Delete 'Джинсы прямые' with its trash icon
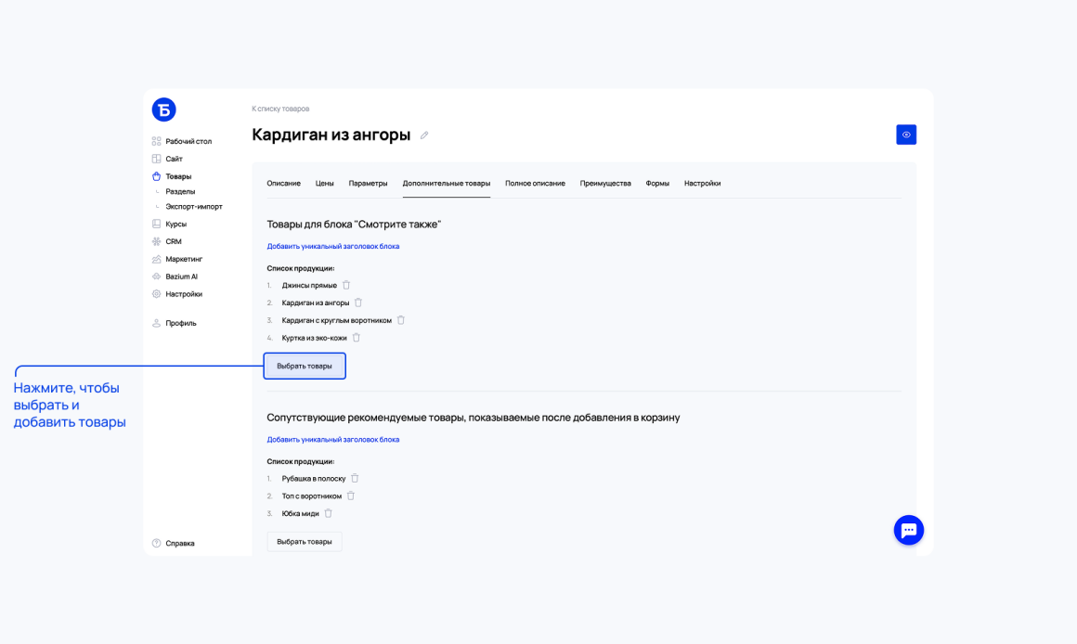The image size is (1077, 644). pyautogui.click(x=346, y=285)
